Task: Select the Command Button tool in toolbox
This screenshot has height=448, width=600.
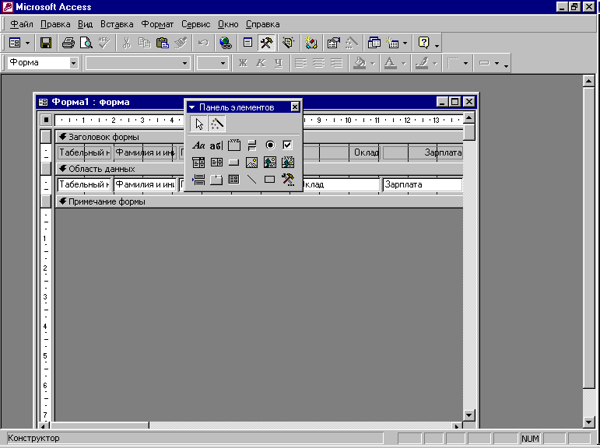Action: pos(234,163)
